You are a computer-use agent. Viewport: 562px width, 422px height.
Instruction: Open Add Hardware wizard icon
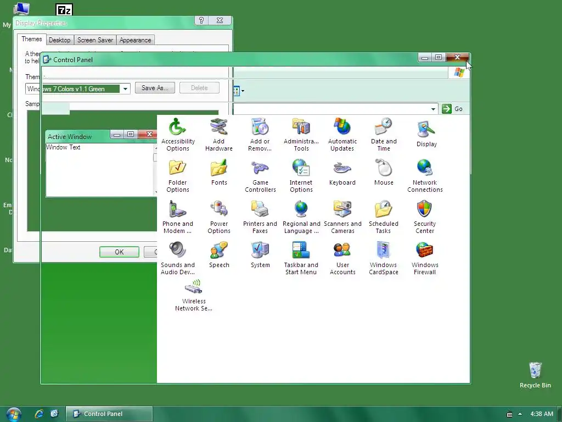(219, 135)
